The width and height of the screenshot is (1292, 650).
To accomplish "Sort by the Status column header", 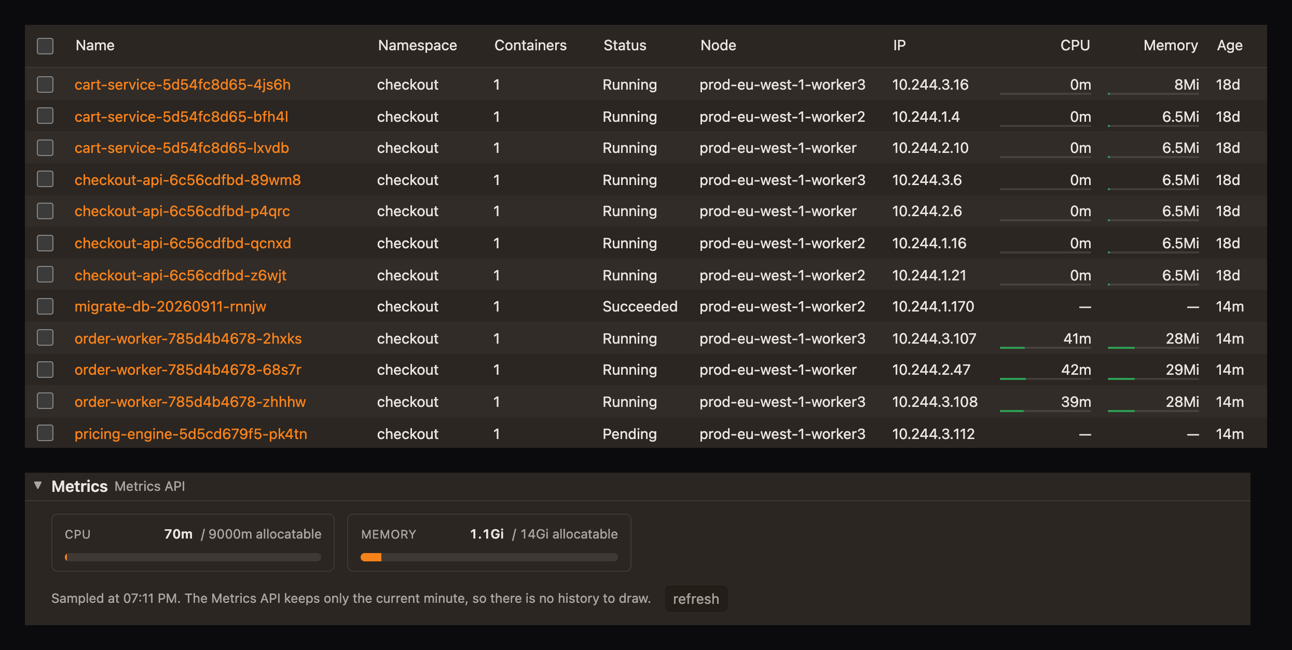I will point(625,46).
